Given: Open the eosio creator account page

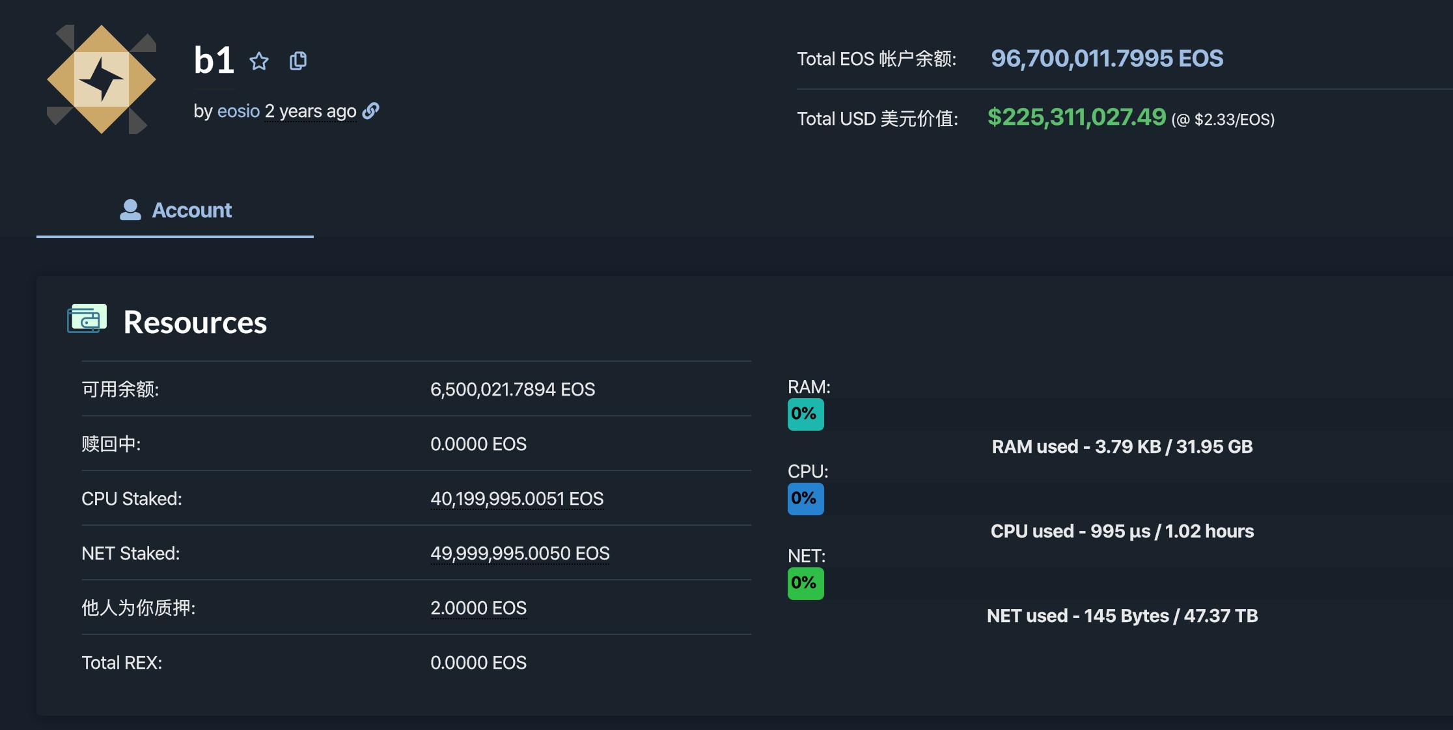Looking at the screenshot, I should tap(238, 111).
